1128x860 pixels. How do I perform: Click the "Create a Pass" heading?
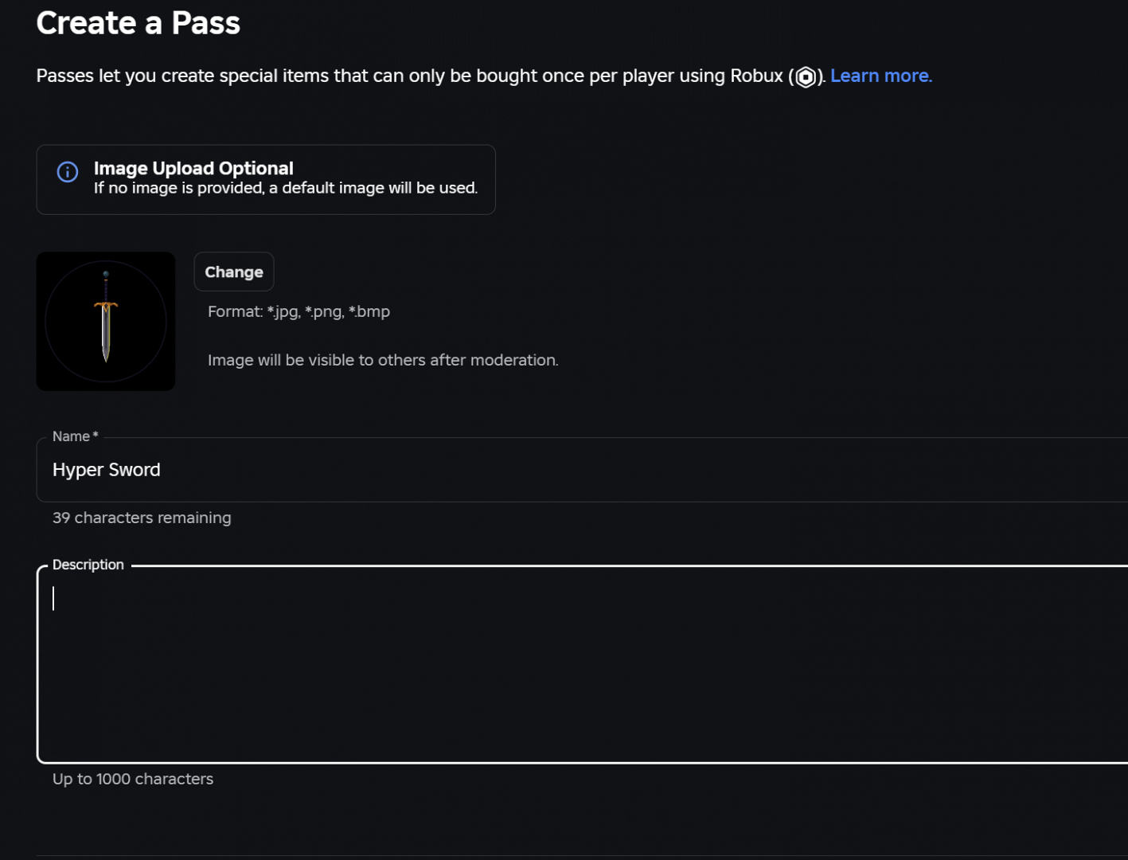tap(138, 23)
